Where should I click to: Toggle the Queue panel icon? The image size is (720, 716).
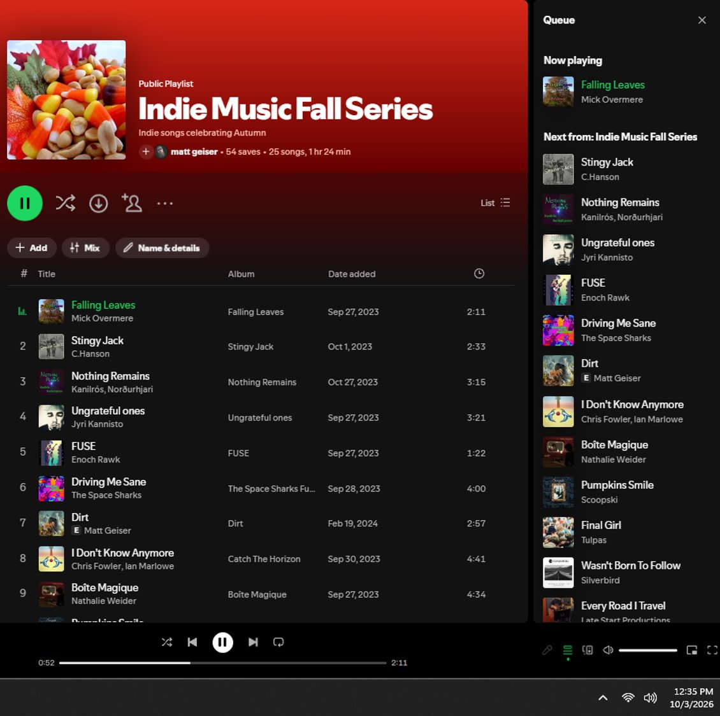[x=568, y=650]
